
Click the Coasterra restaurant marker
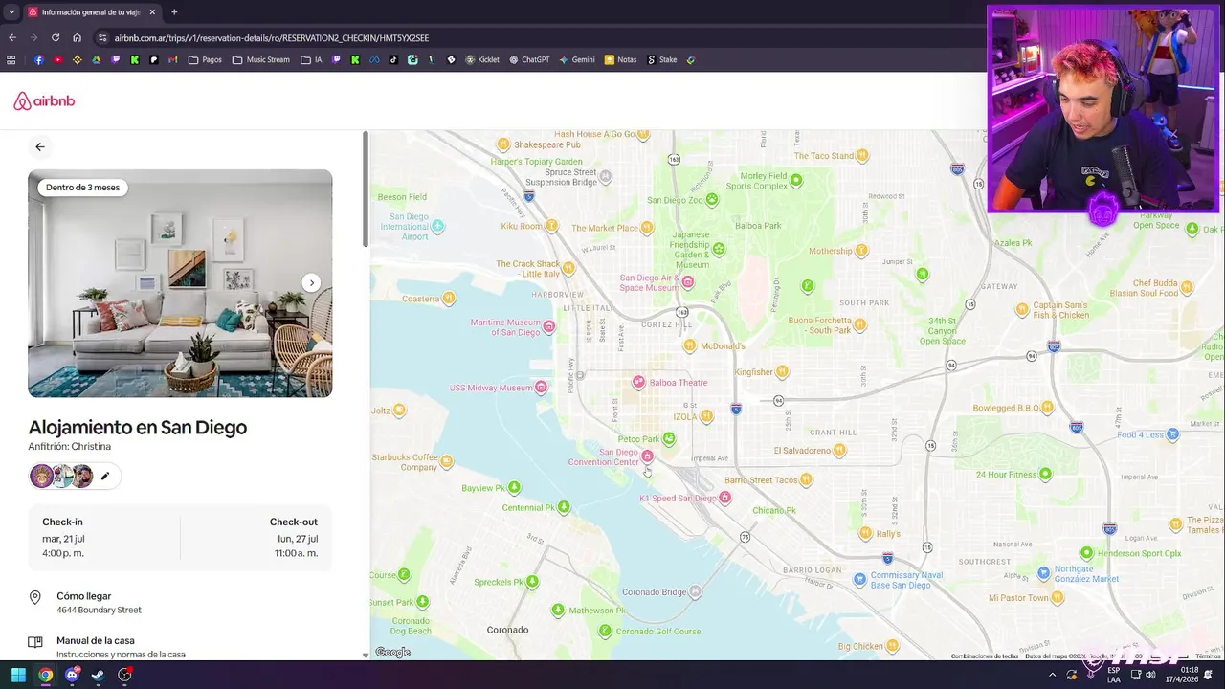(449, 299)
